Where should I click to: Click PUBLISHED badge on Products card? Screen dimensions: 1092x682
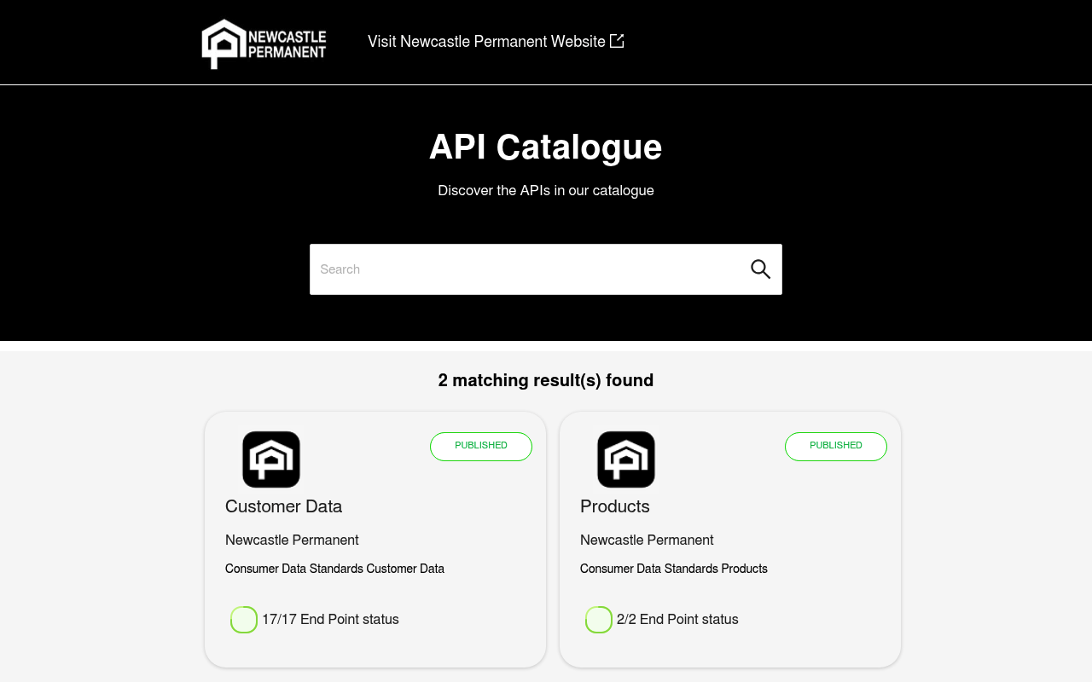pyautogui.click(x=836, y=446)
